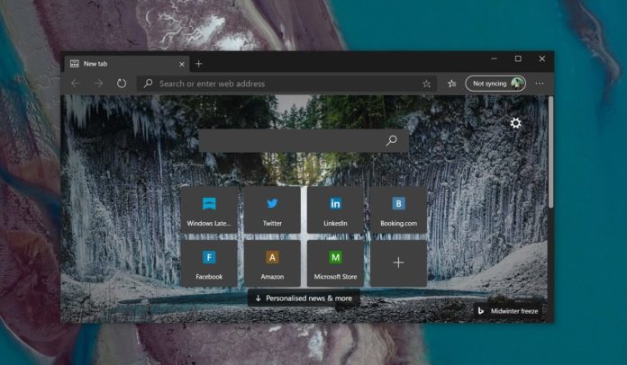Open the Facebook quick link tile
This screenshot has height=365, width=627.
(x=209, y=263)
